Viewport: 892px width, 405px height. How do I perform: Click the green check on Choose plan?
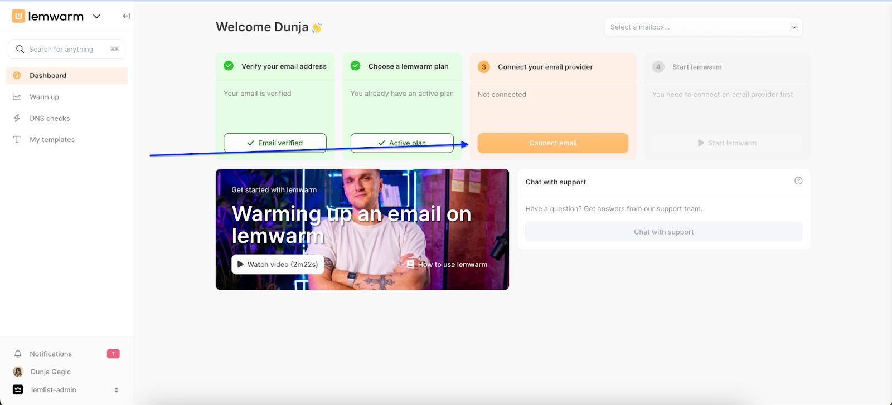[355, 66]
